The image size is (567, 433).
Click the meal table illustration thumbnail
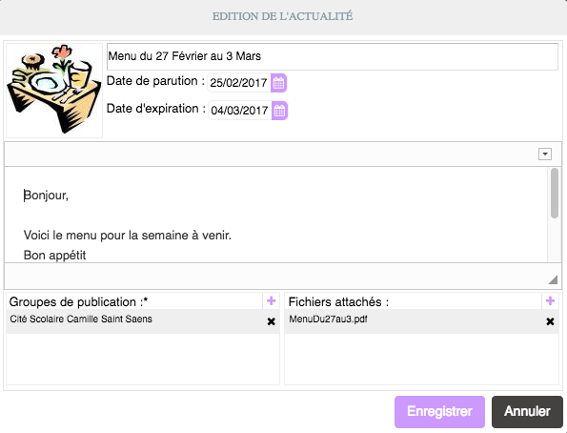point(54,91)
